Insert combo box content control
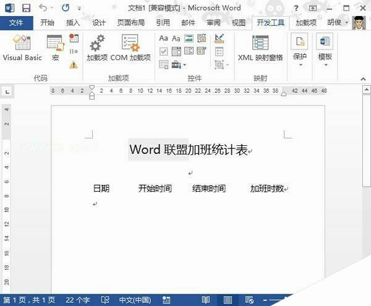The image size is (371, 306). 176,51
